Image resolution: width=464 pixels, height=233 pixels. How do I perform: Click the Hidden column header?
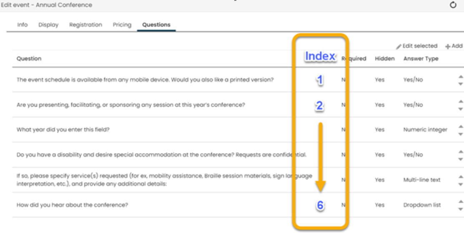coord(384,59)
